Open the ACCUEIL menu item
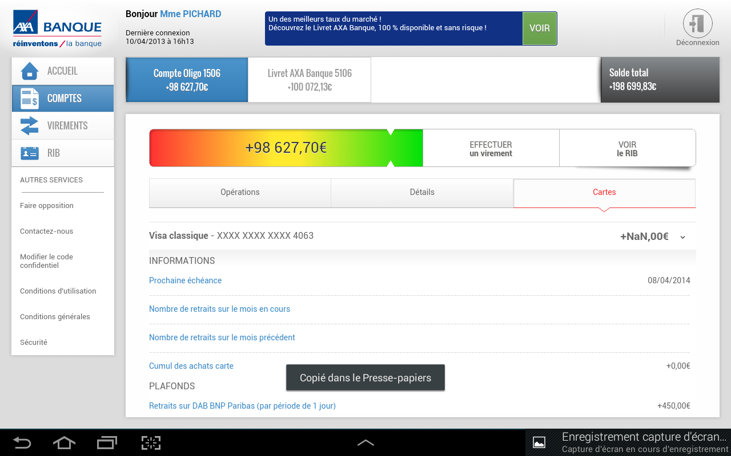Image resolution: width=731 pixels, height=456 pixels. tap(62, 71)
